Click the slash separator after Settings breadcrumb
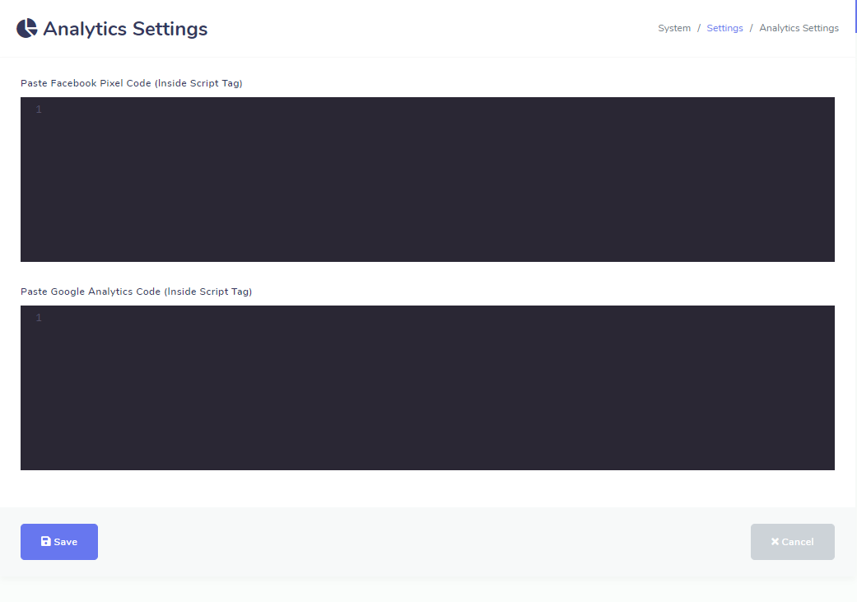Screen dimensions: 857x602 751,28
